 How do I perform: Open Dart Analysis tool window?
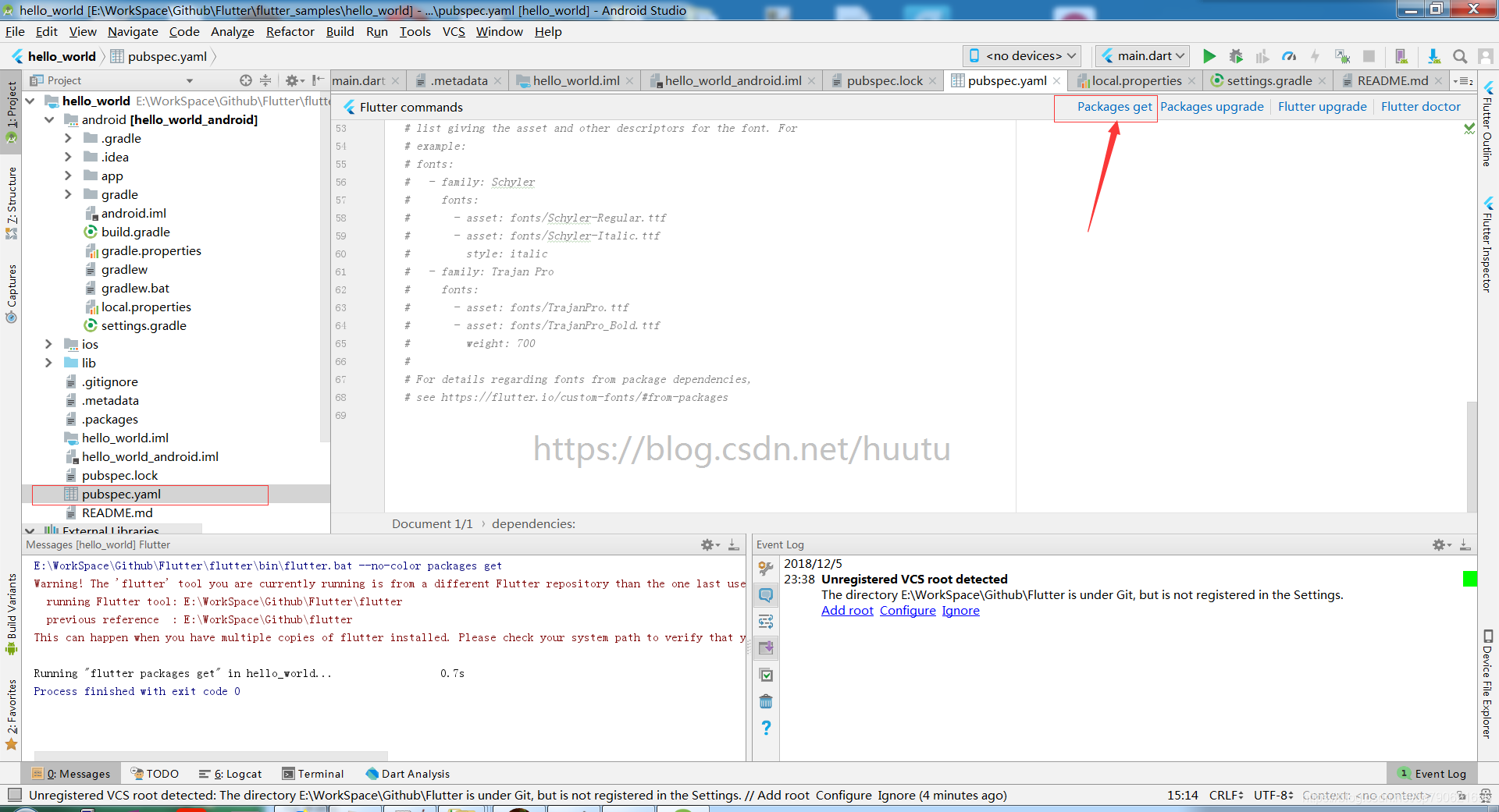pyautogui.click(x=408, y=774)
